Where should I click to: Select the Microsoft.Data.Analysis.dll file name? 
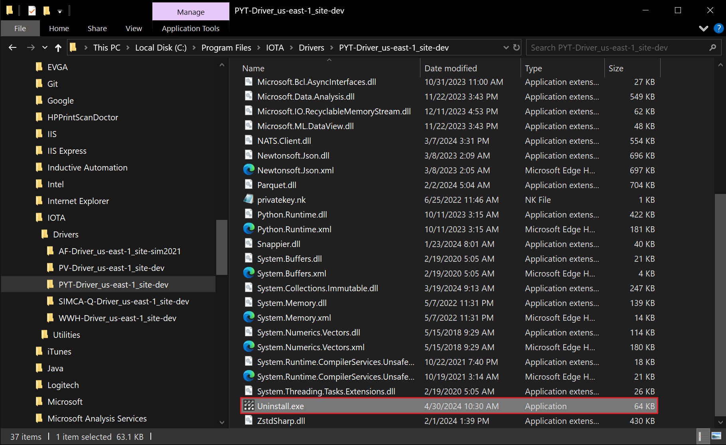pyautogui.click(x=306, y=96)
